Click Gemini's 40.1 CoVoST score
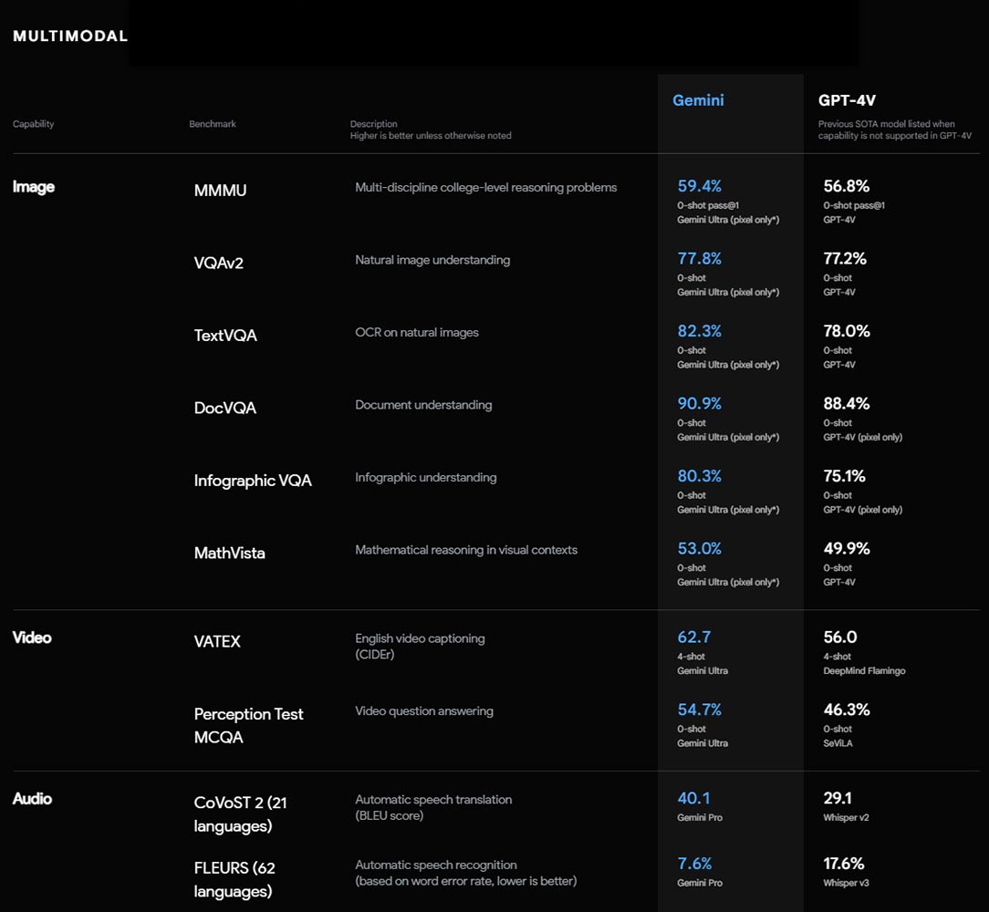 point(693,799)
